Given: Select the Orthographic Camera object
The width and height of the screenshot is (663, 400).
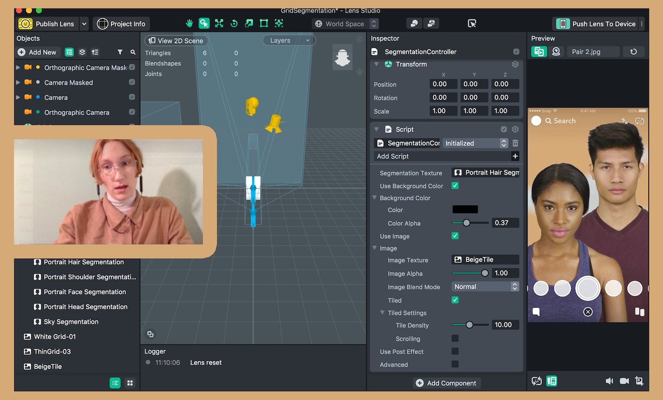Looking at the screenshot, I should pyautogui.click(x=77, y=112).
